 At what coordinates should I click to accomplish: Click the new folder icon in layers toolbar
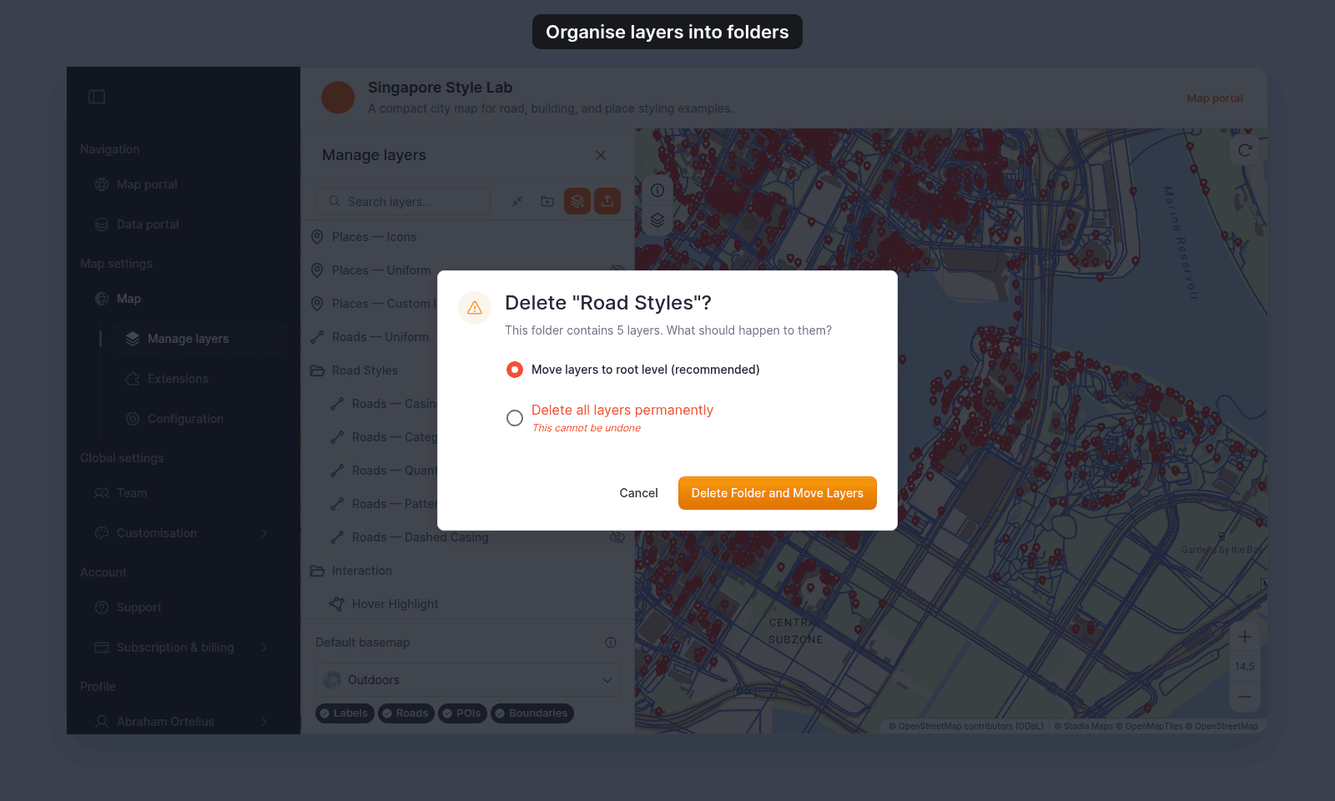click(547, 201)
